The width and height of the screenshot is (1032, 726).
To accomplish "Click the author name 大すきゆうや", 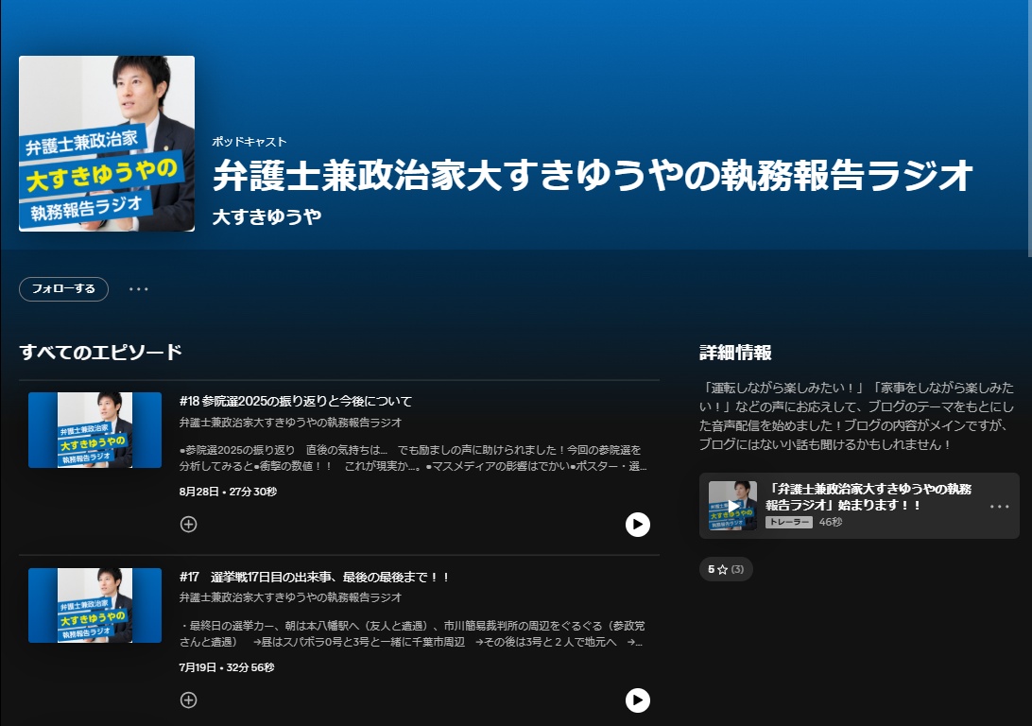I will 267,216.
